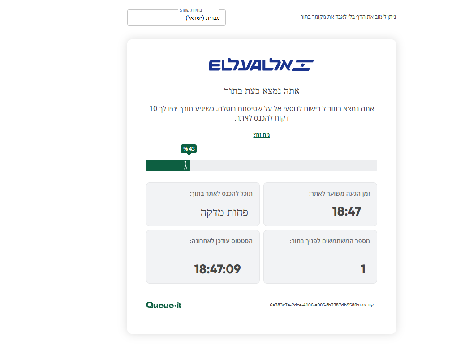Screen dimensions: 469x345
Task: Click the green filled section of the progress bar
Action: point(168,165)
